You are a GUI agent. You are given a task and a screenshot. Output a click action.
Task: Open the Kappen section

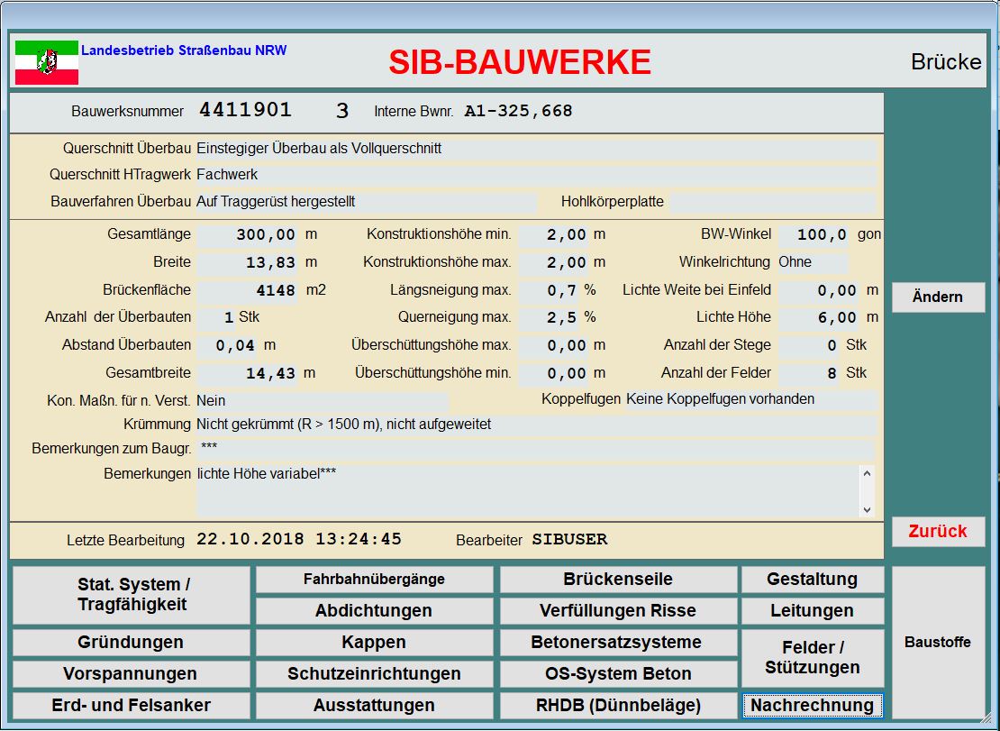coord(375,643)
